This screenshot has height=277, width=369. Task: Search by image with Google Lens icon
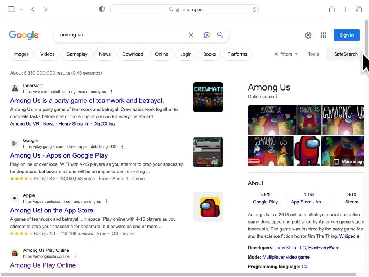207,35
